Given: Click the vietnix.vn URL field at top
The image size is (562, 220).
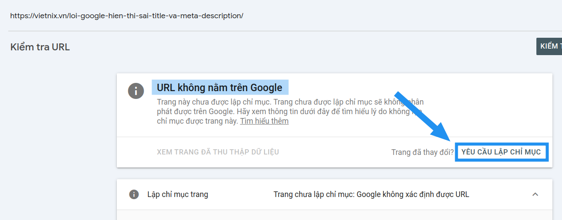Looking at the screenshot, I should (126, 16).
